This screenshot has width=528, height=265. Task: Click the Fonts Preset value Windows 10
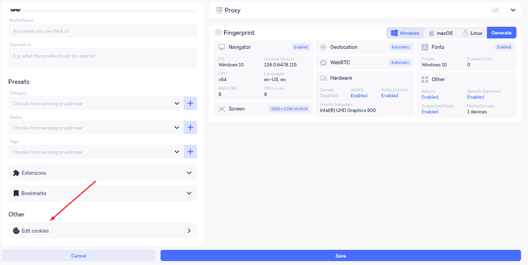pos(435,64)
